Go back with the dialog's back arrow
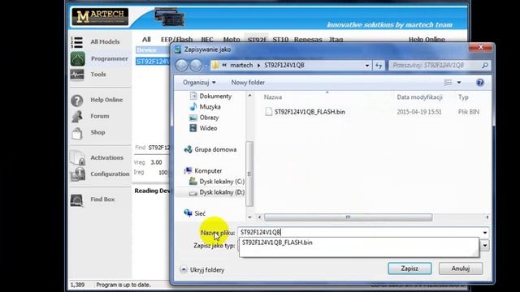 tap(181, 65)
